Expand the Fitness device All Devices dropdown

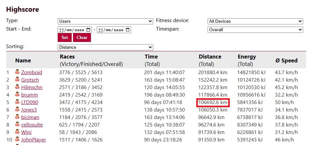pyautogui.click(x=255, y=21)
